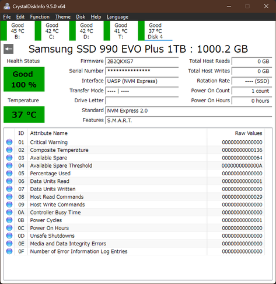Image resolution: width=276 pixels, height=284 pixels.
Task: Click the Standard field NVM Express 2.0
Action: coord(188,110)
